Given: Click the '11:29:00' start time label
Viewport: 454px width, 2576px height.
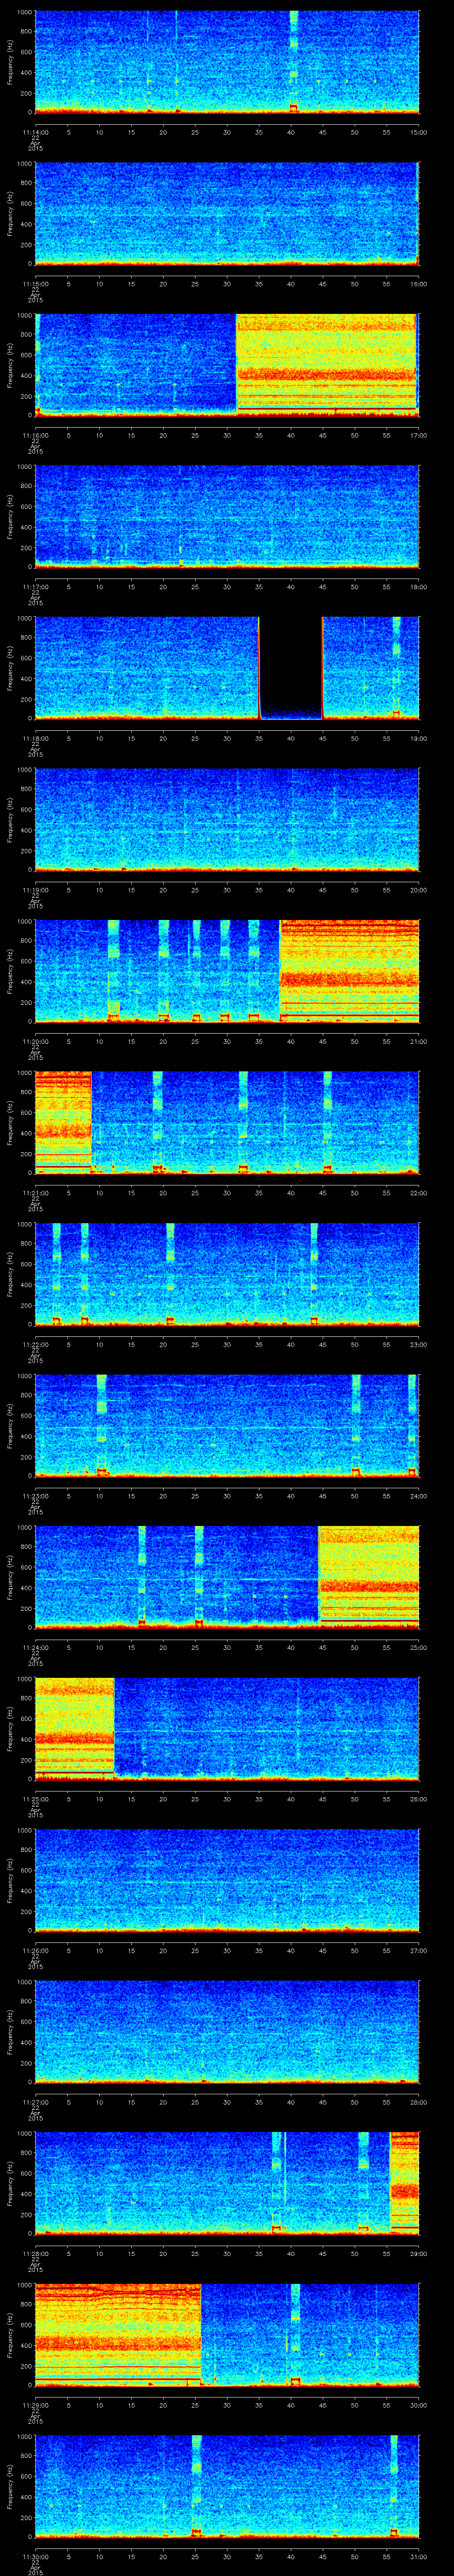Looking at the screenshot, I should 35,2405.
